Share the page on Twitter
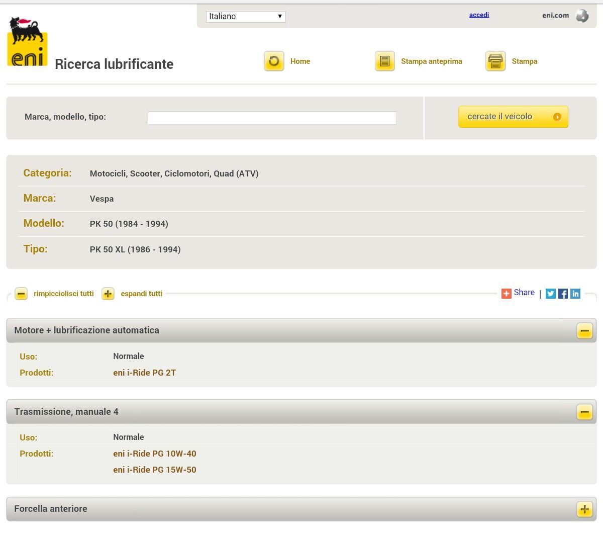Image resolution: width=603 pixels, height=535 pixels. 551,294
